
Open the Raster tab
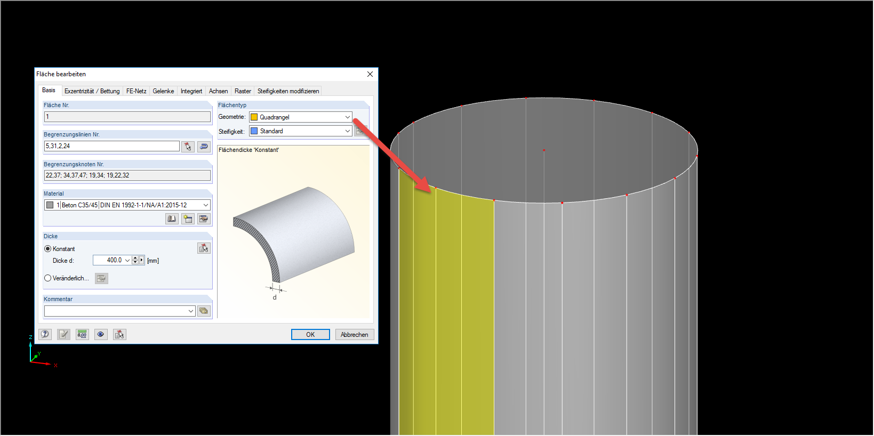[x=243, y=91]
